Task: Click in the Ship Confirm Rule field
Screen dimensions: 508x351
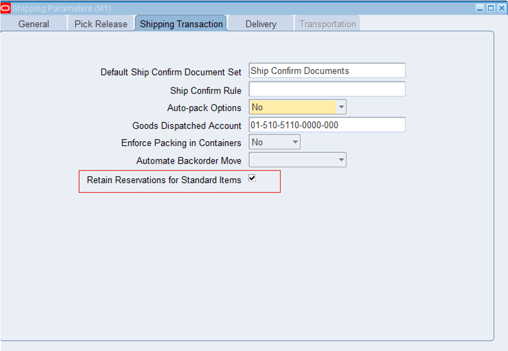Action: coord(327,89)
